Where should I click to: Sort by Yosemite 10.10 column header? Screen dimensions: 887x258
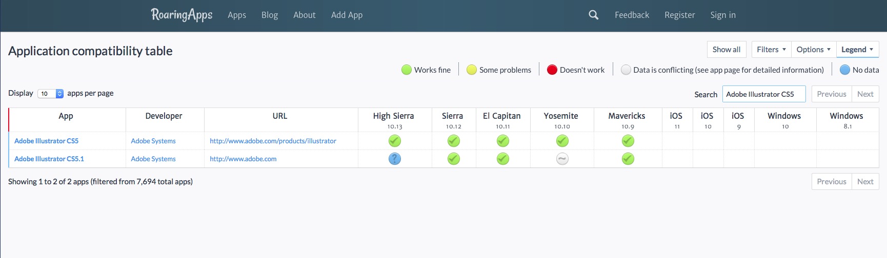click(561, 120)
